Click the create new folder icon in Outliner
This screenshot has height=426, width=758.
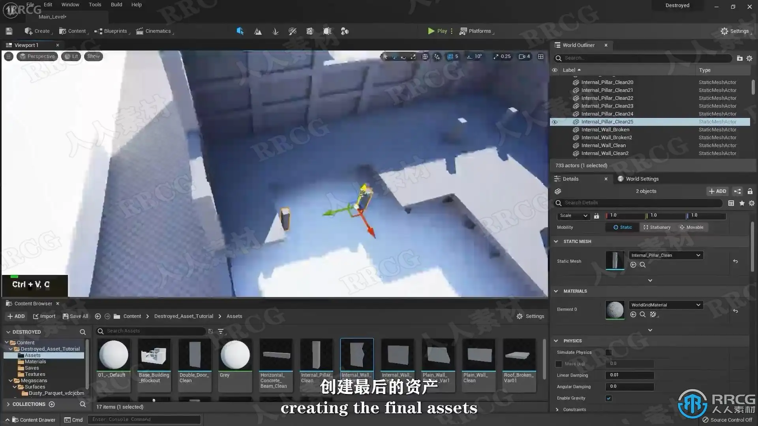(x=739, y=58)
